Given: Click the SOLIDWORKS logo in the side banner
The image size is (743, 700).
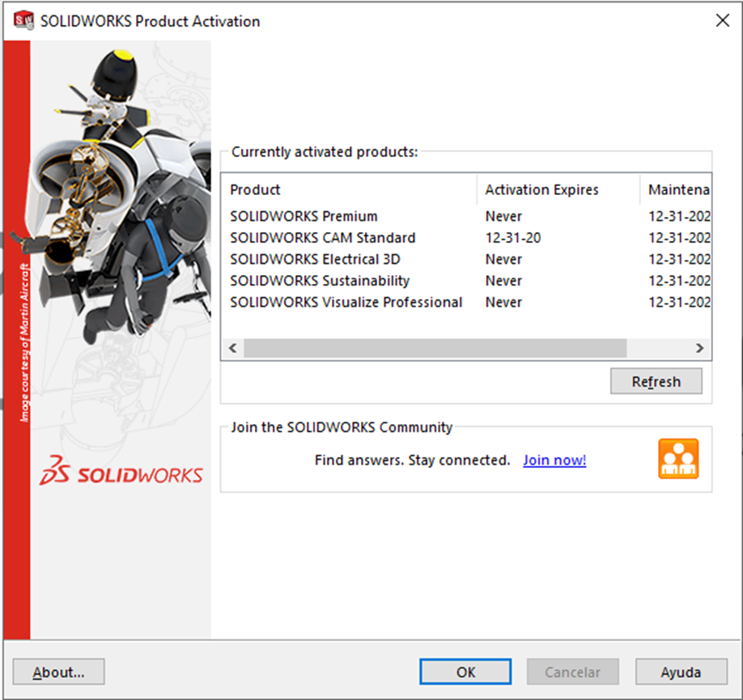Looking at the screenshot, I should 121,471.
